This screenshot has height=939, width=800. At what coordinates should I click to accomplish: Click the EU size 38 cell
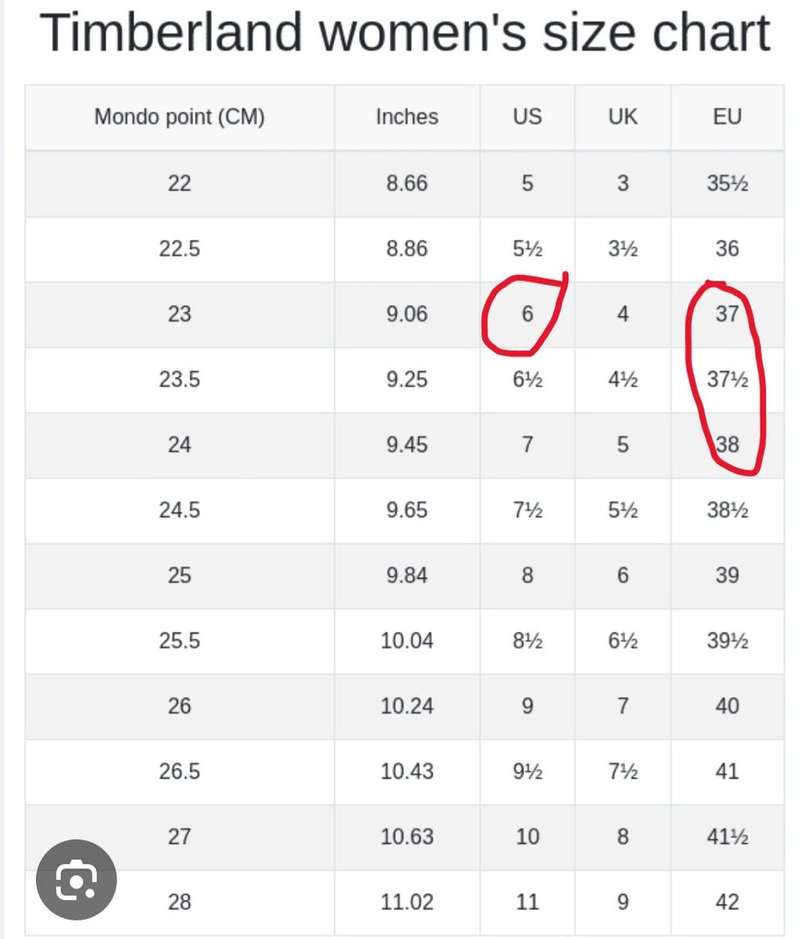click(727, 444)
